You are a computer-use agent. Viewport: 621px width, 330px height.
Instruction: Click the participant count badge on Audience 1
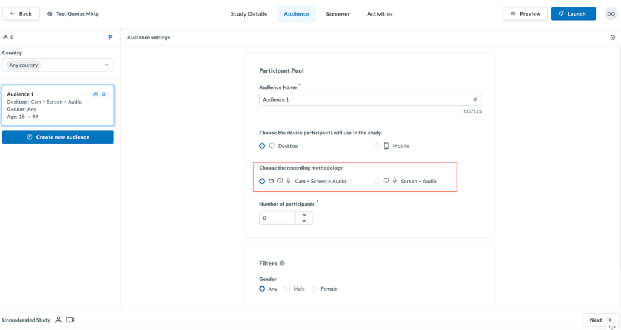[99, 94]
